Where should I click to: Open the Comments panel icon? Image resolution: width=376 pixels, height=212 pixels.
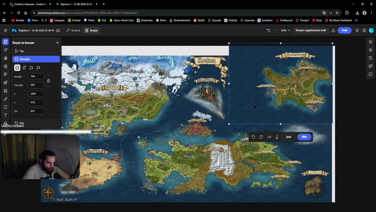pyautogui.click(x=370, y=74)
